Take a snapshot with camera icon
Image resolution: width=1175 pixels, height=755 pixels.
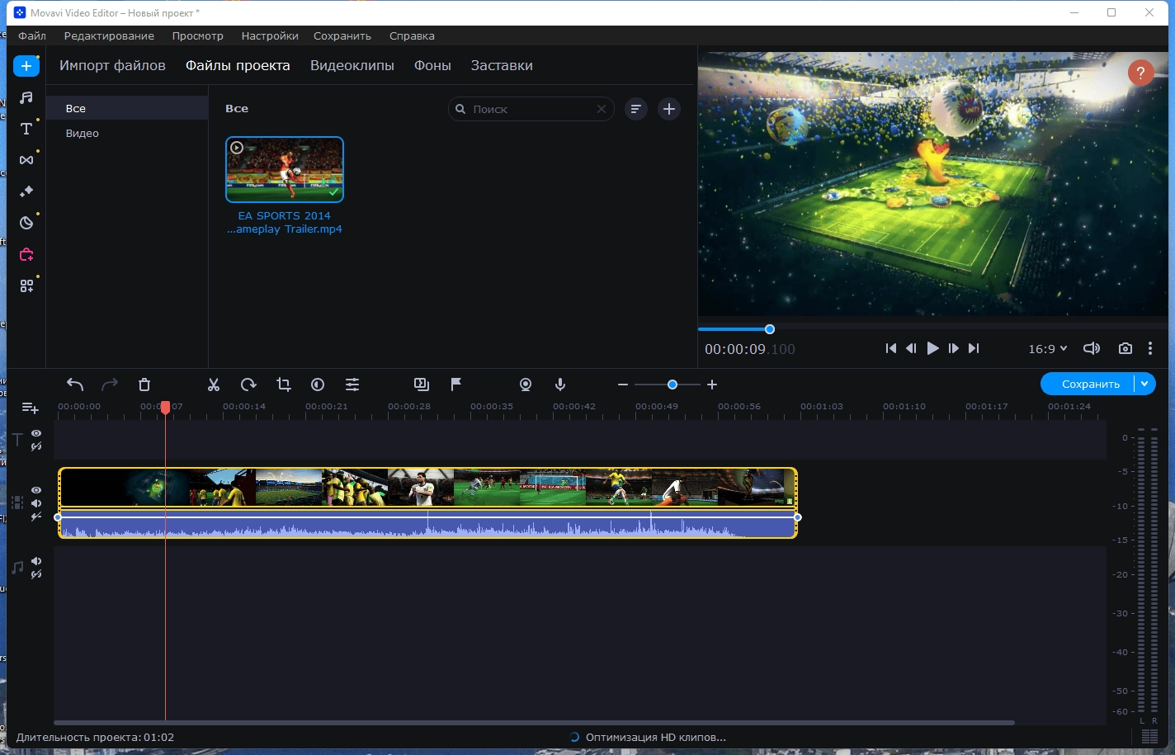coord(1125,349)
